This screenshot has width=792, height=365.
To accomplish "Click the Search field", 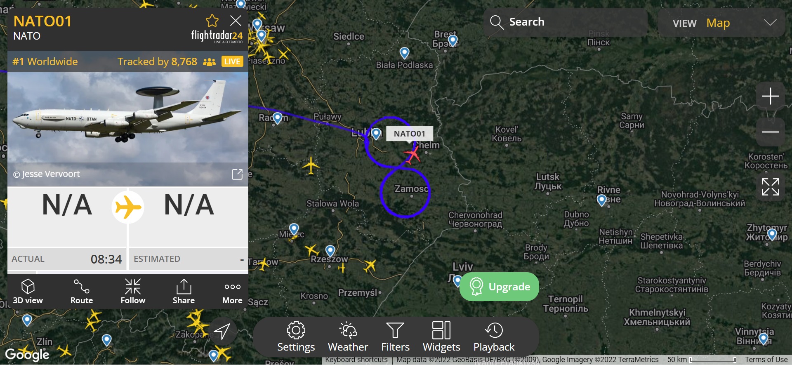I will (x=566, y=22).
